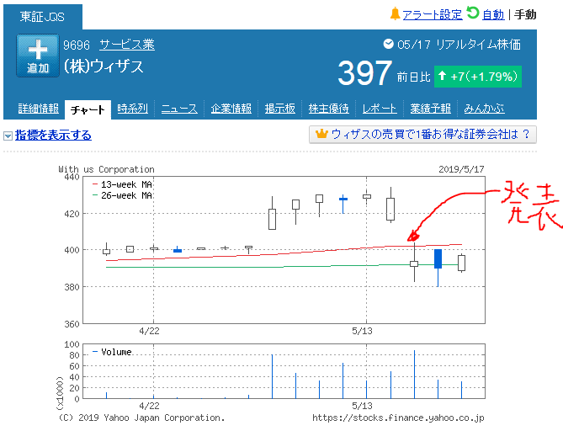Switch to 自動 refresh mode
The height and width of the screenshot is (431, 563).
point(493,14)
